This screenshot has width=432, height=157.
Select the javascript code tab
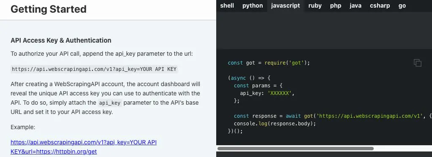pyautogui.click(x=285, y=6)
